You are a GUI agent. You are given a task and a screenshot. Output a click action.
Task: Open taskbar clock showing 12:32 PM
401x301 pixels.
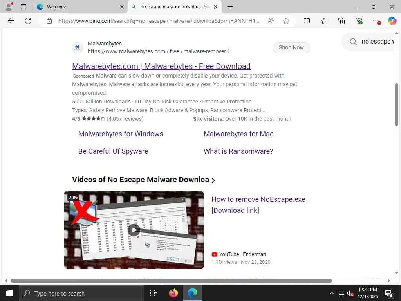pyautogui.click(x=368, y=293)
